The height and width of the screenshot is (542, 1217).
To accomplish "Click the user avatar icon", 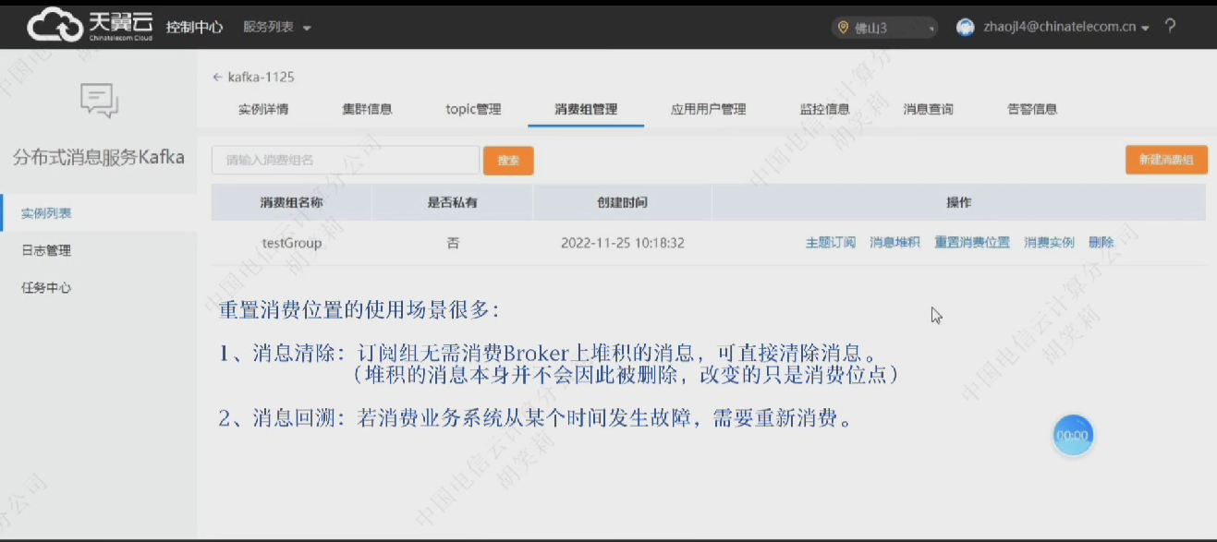I will (x=966, y=28).
